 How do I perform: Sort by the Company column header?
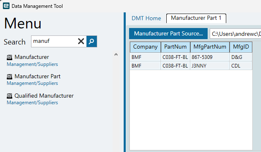[145, 47]
